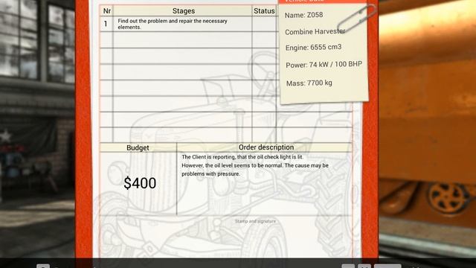The height and width of the screenshot is (268, 476).
Task: Click the Stamp and signature label
Action: coord(255,221)
